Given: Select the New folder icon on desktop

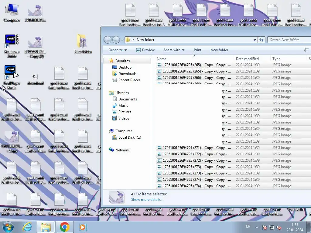Looking at the screenshot, I should (x=83, y=44).
